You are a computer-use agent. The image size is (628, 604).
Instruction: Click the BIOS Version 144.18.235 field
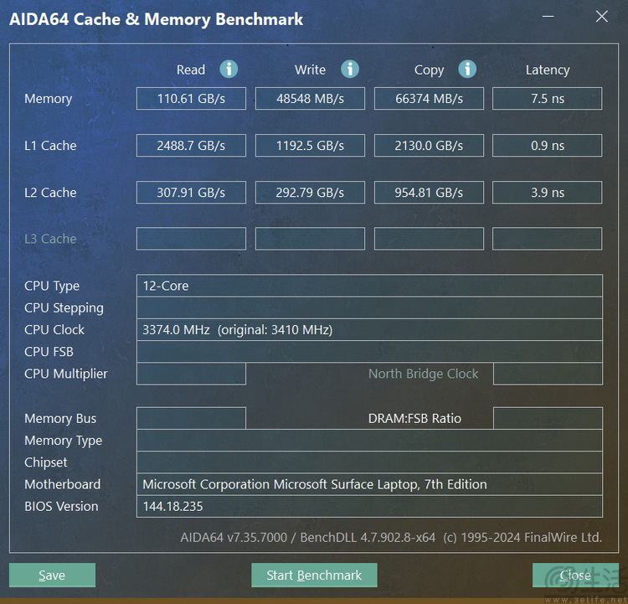coord(369,506)
